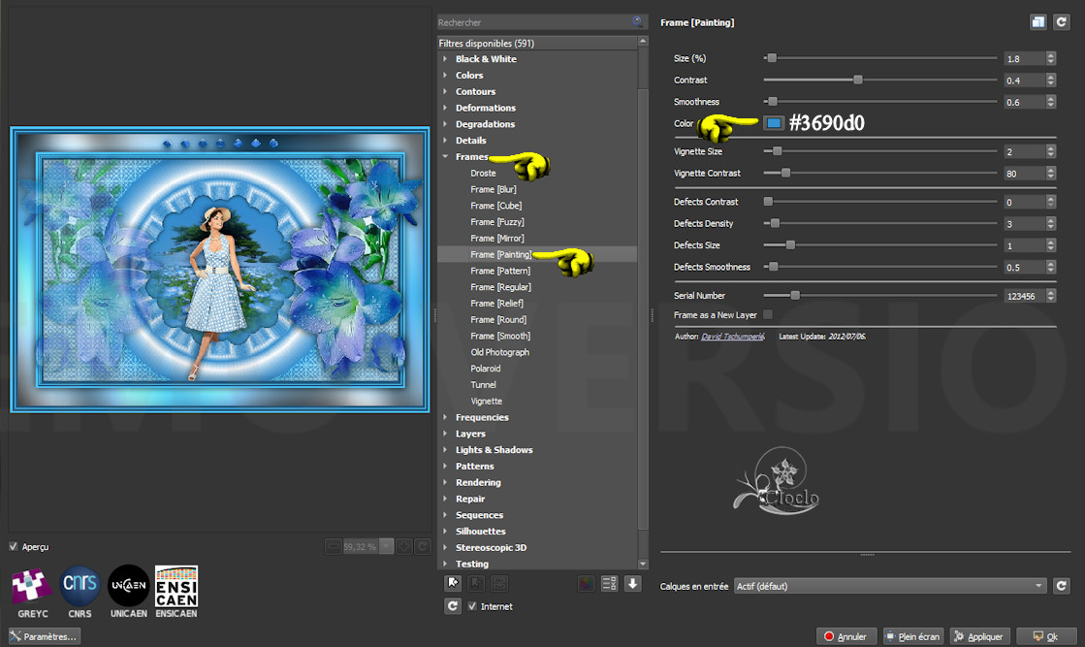The height and width of the screenshot is (647, 1085).
Task: Expand the Layers filter category
Action: coord(470,434)
